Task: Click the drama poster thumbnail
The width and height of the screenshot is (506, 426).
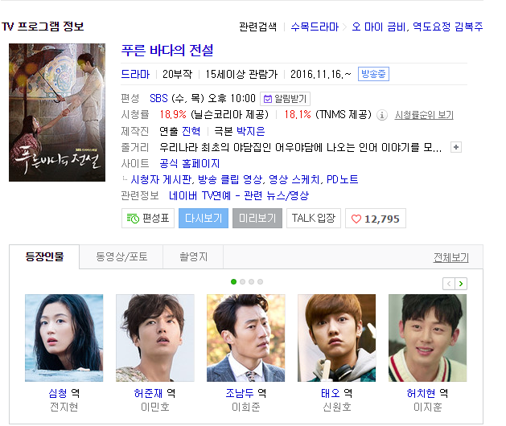Action: point(57,113)
